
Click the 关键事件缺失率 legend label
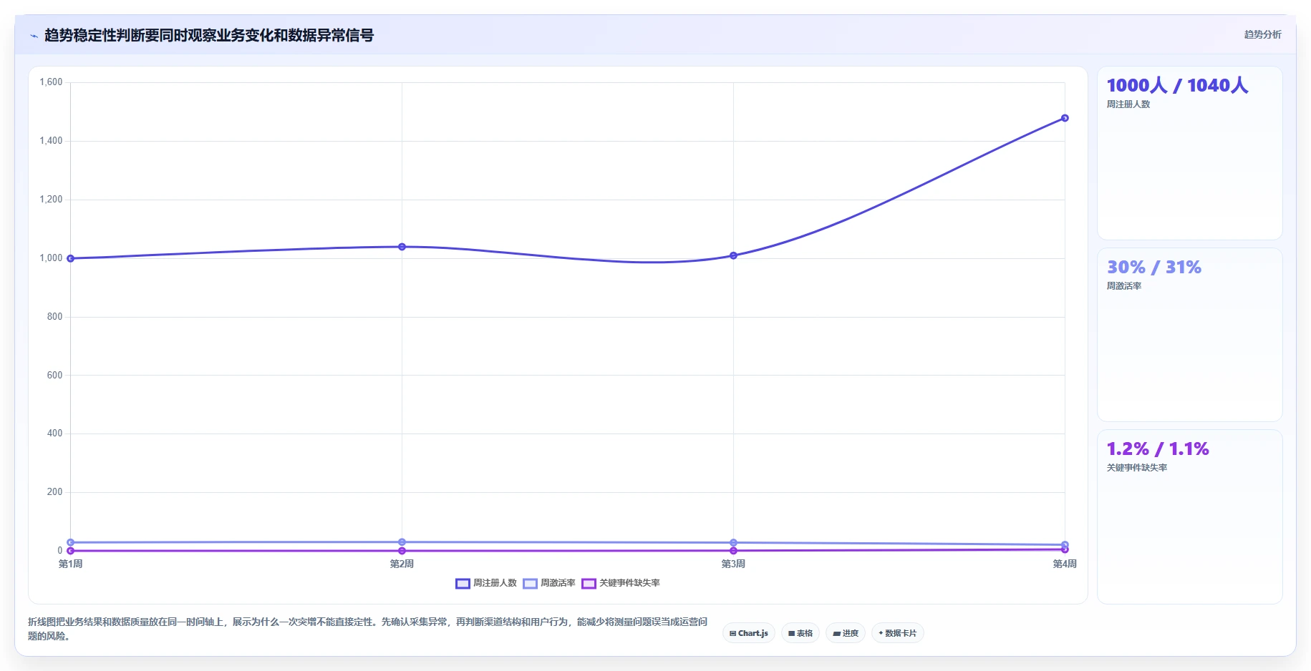click(629, 583)
